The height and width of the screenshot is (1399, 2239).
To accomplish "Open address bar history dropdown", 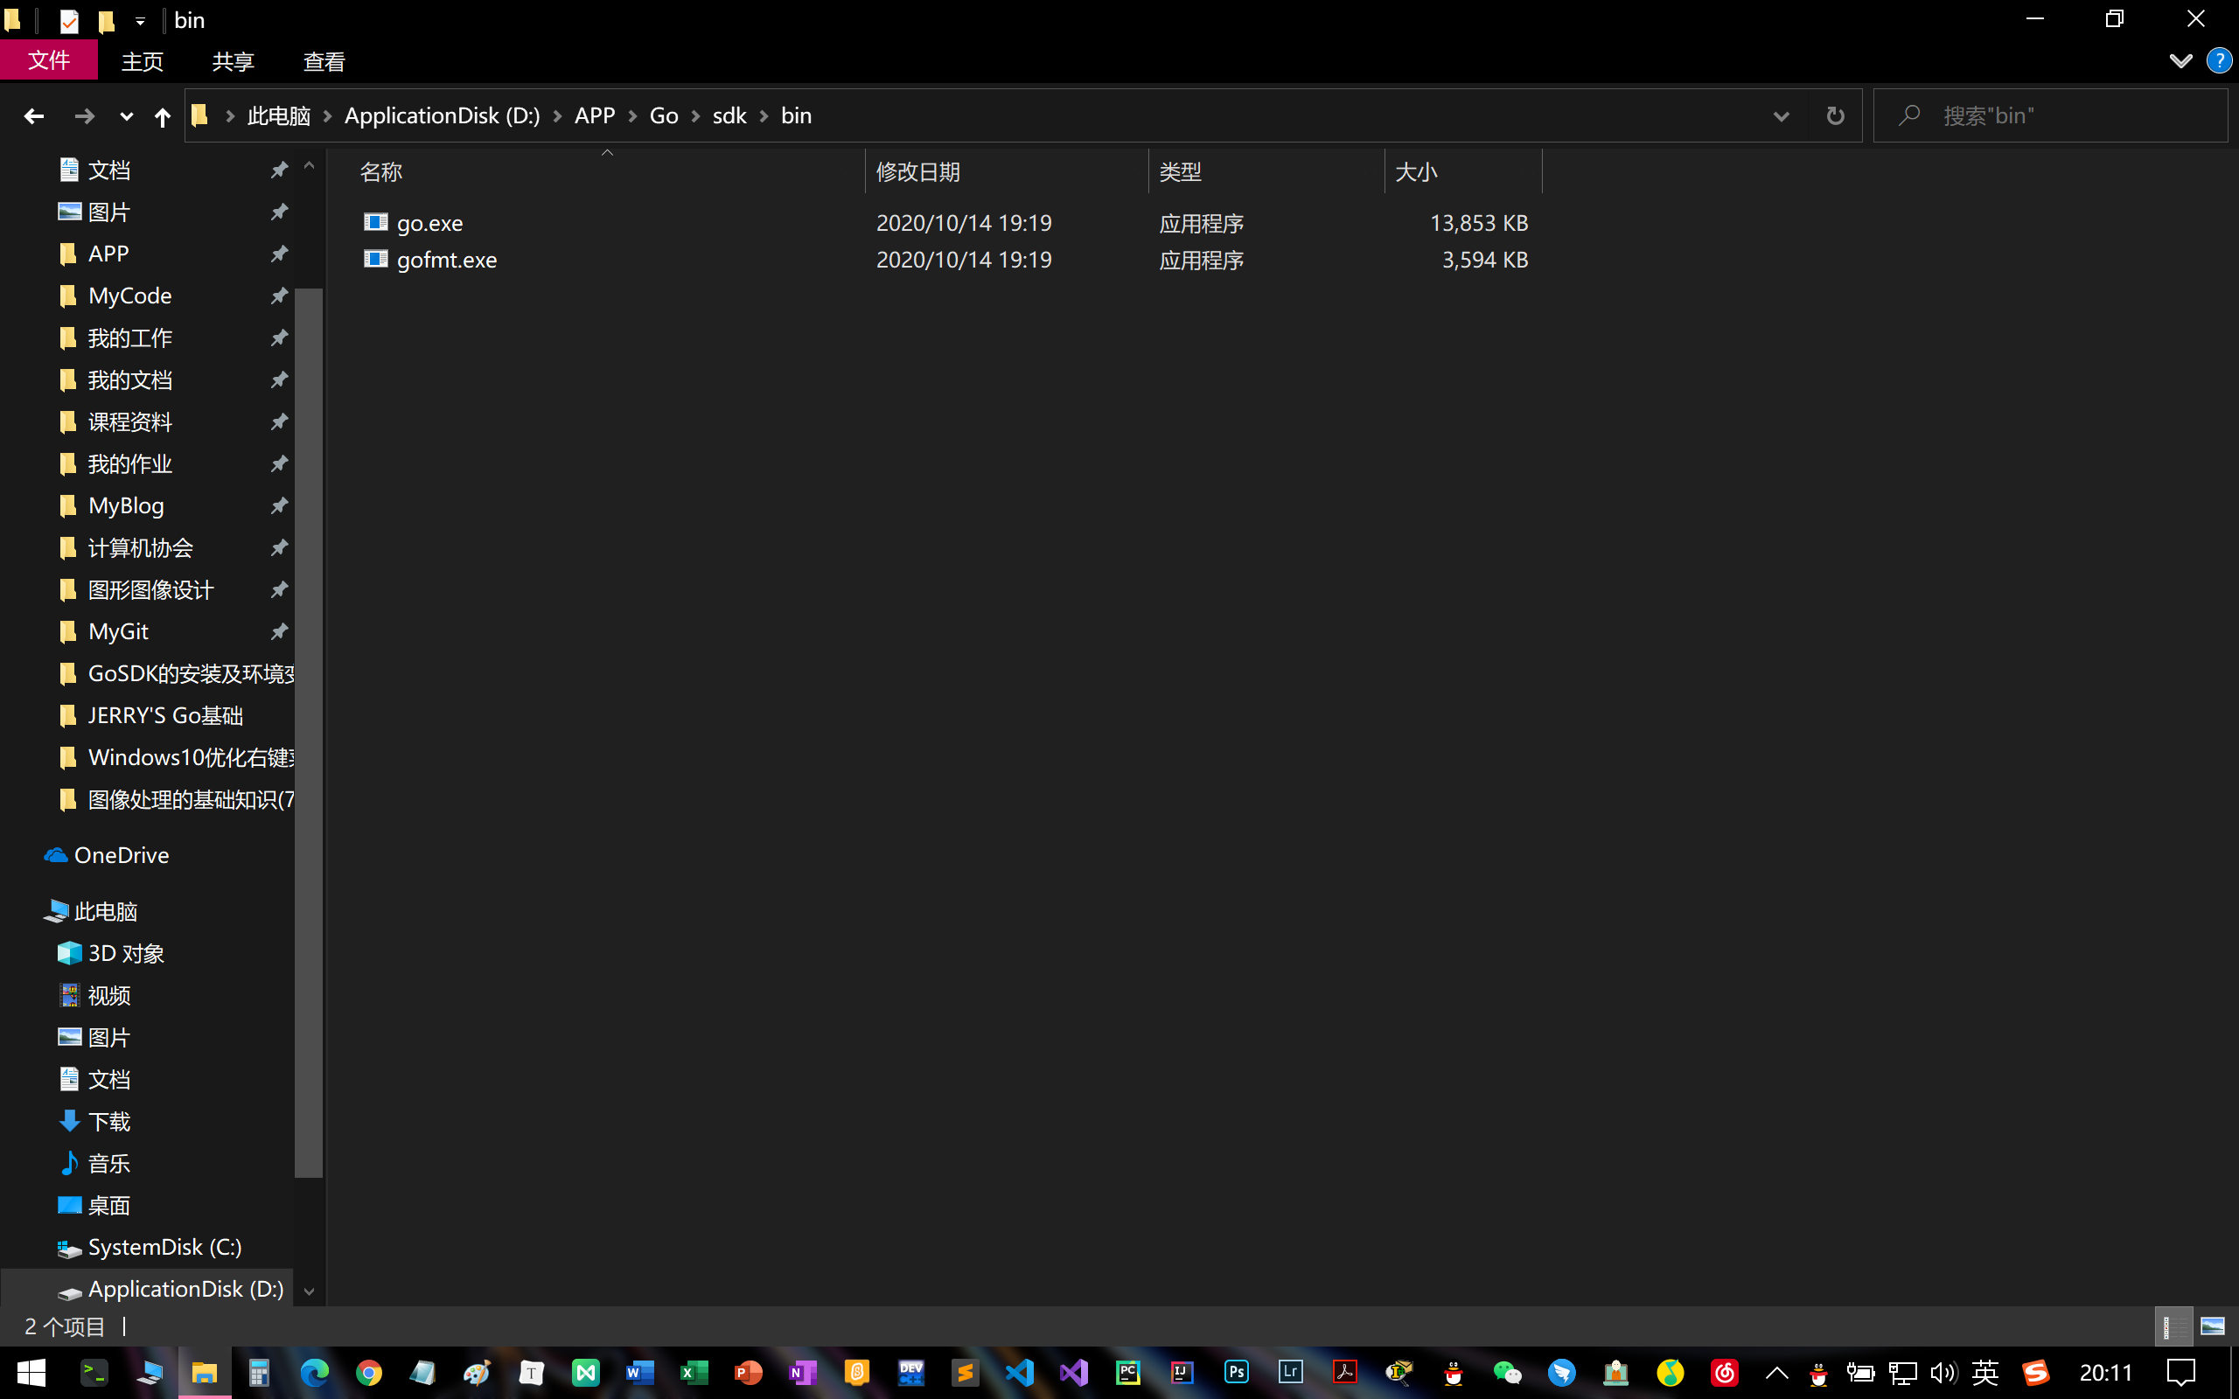I will [x=1780, y=115].
